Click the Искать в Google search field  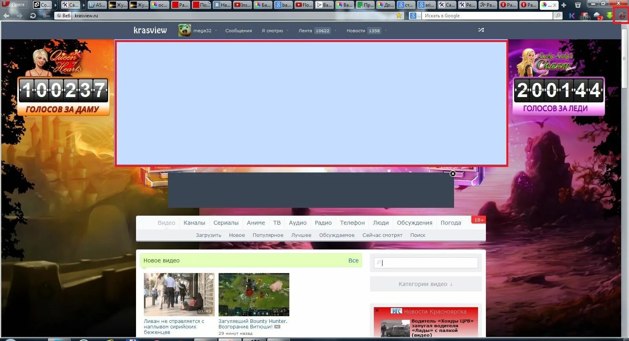[487, 16]
